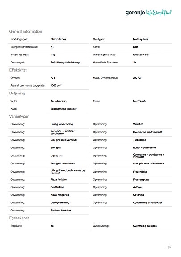Select the Generel information section heading
Viewport: 181px width, 257px height.
(25, 31)
